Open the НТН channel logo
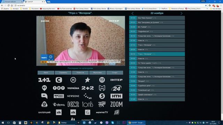This screenshot has width=223, height=125. coord(116,96)
